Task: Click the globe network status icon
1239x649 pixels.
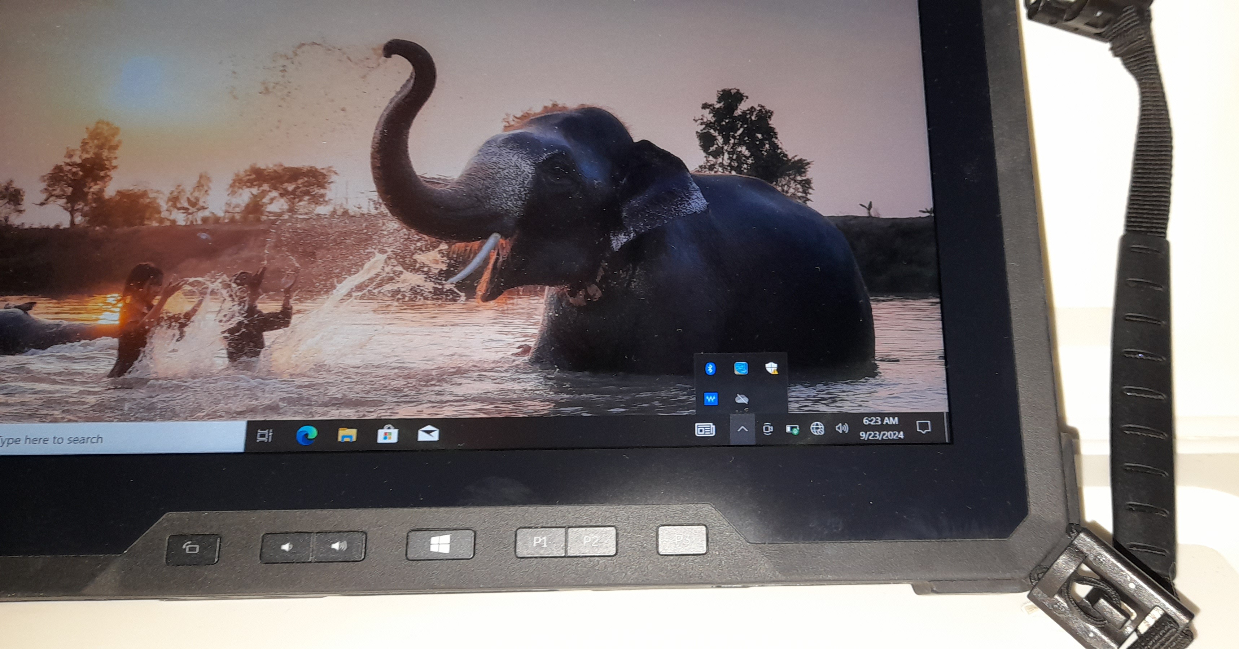Action: tap(817, 428)
